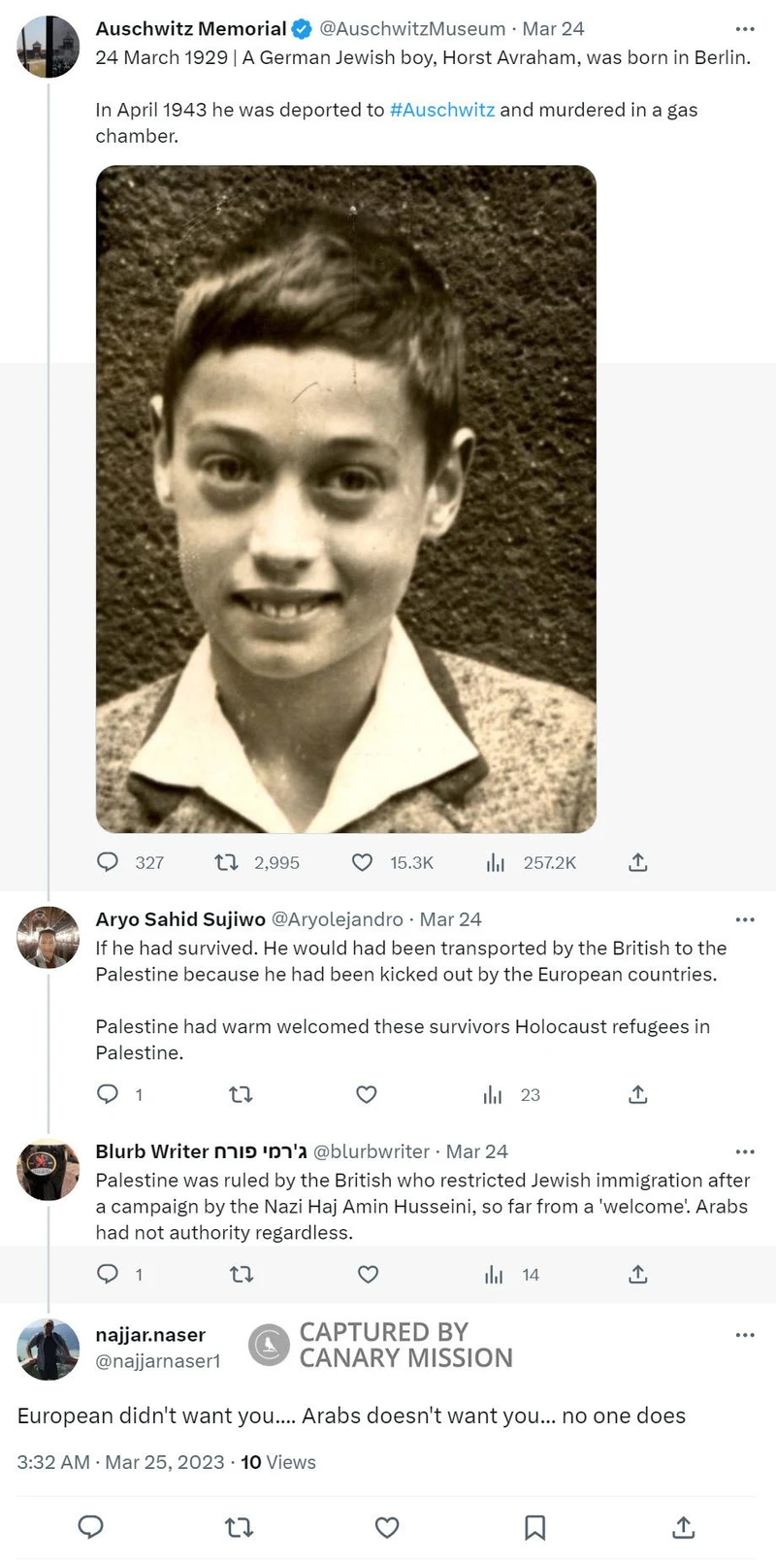Image resolution: width=776 pixels, height=1565 pixels.
Task: Retweet Aryo Sahid Sujiwo's reply
Action: [241, 1095]
